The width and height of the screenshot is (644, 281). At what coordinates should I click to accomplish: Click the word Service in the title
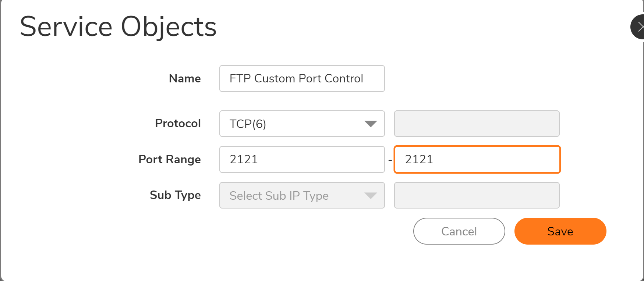point(66,27)
